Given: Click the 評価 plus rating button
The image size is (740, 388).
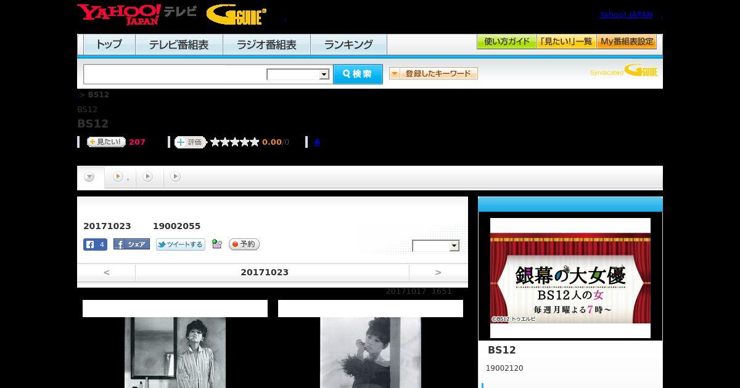Looking at the screenshot, I should click(x=191, y=142).
